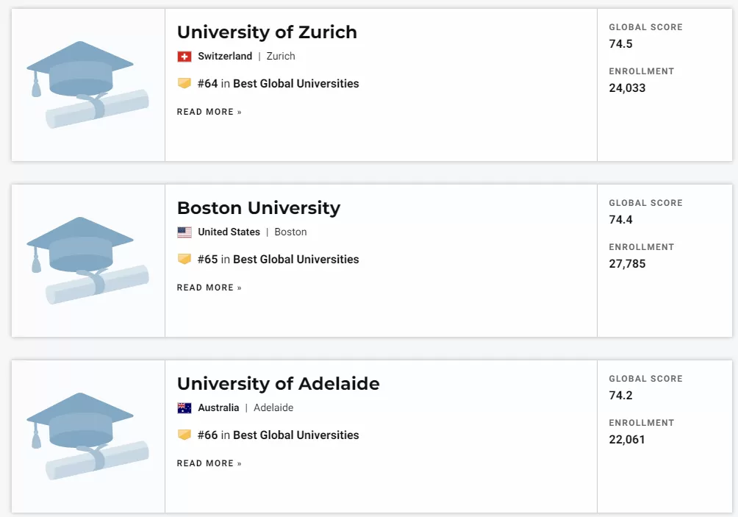Open #65 in Best Global Universities link
This screenshot has width=738, height=517.
[278, 259]
